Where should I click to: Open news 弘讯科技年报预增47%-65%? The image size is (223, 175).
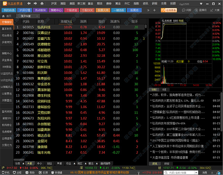pyautogui.click(x=169, y=123)
